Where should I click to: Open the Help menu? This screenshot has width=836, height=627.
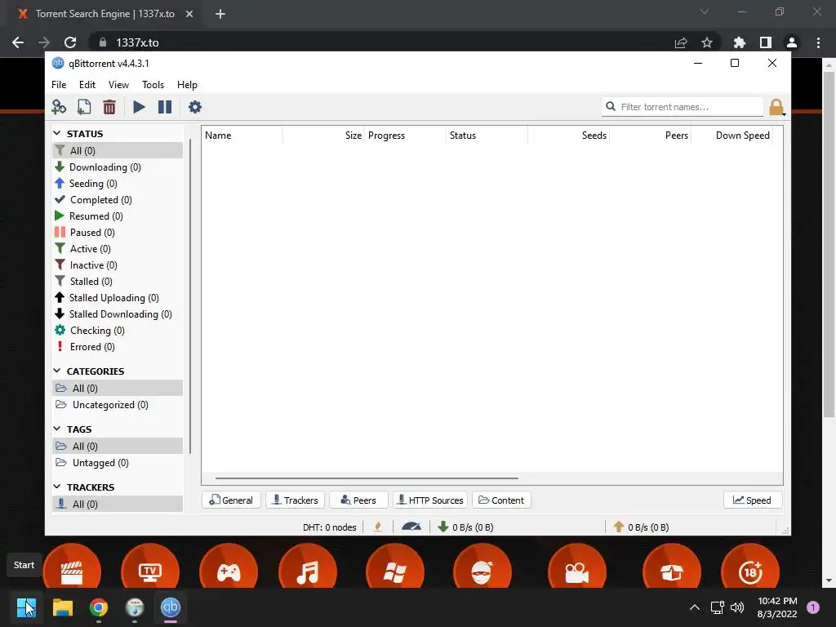coord(187,85)
